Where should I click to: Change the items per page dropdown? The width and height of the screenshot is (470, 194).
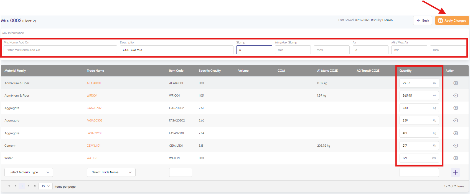[45, 186]
